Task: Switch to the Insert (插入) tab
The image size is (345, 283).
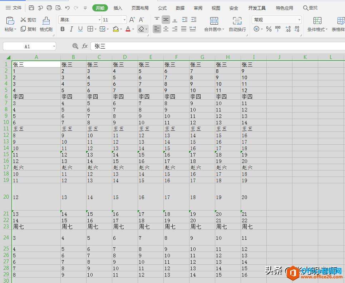Action: [x=118, y=8]
